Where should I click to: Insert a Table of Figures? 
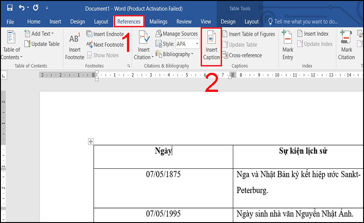click(x=248, y=34)
